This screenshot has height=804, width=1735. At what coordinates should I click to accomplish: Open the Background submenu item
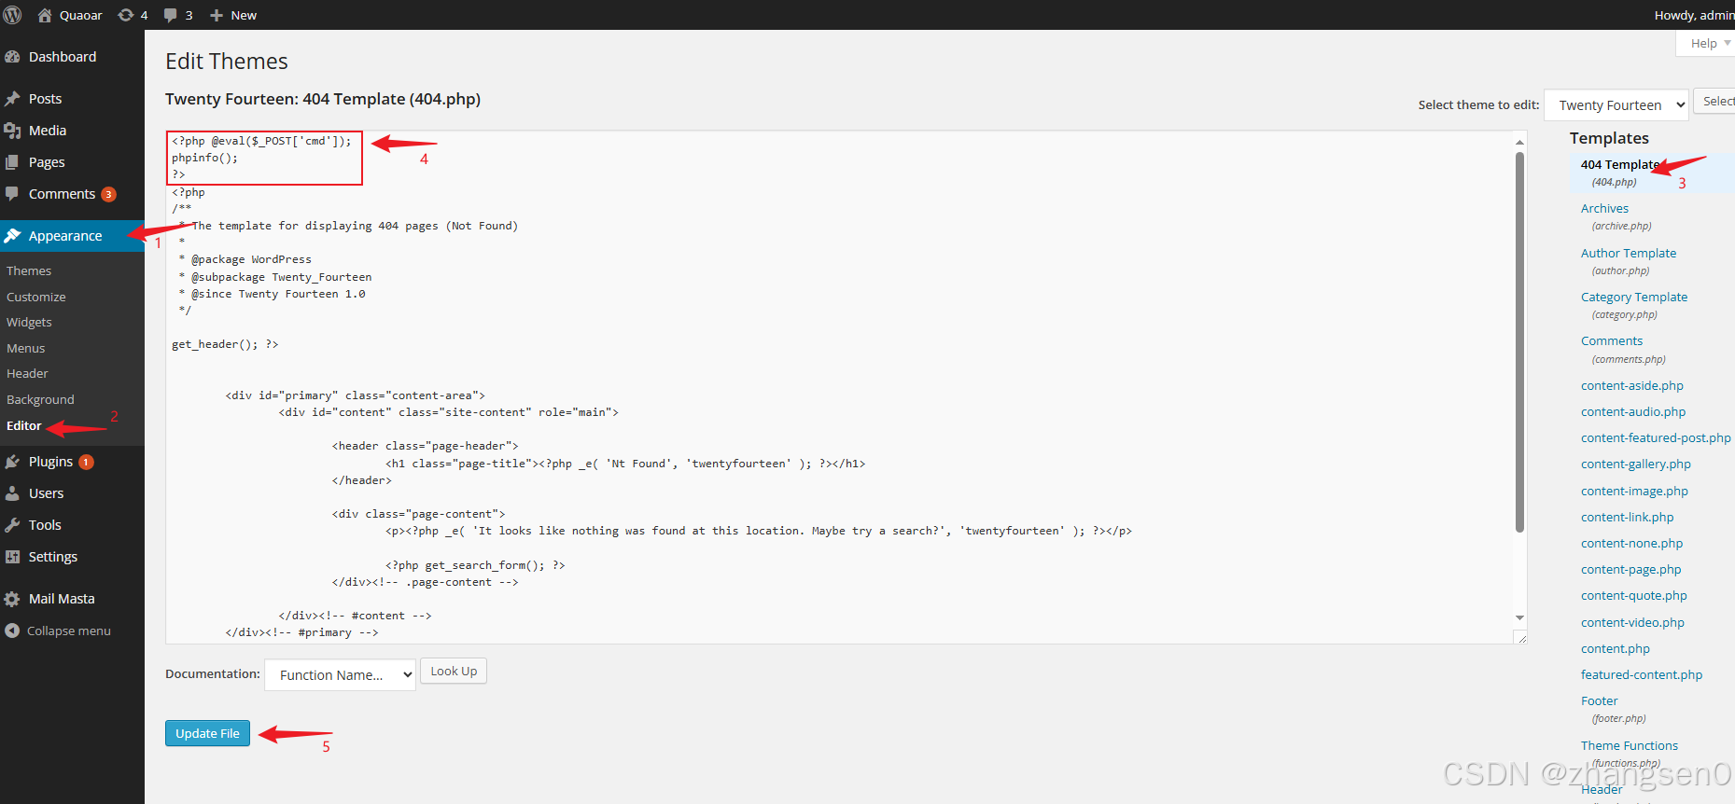(x=40, y=399)
